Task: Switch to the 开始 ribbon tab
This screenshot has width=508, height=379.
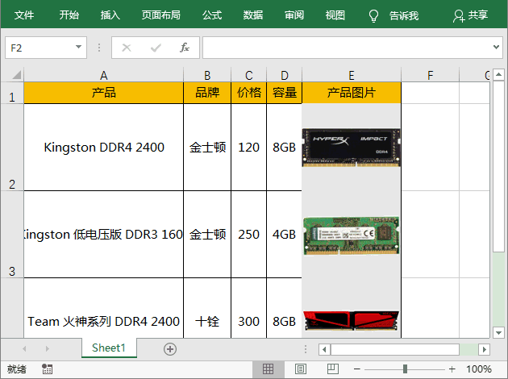Action: click(x=69, y=15)
